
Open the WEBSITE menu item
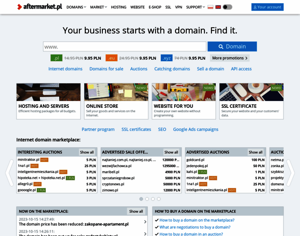(137, 7)
